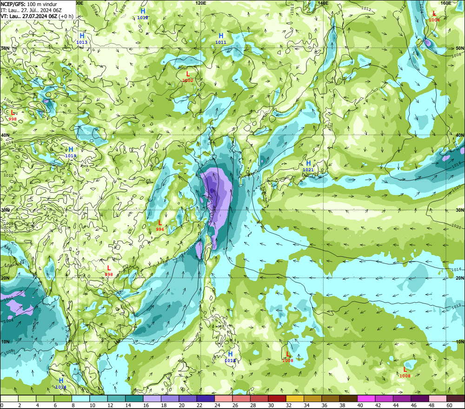Select the maroon legend swatch labeled 60
Viewport: 465px width, 409px height.
click(456, 398)
